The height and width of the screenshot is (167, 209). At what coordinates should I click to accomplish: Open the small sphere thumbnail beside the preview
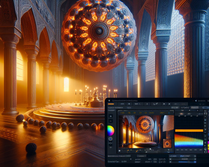[168, 143]
